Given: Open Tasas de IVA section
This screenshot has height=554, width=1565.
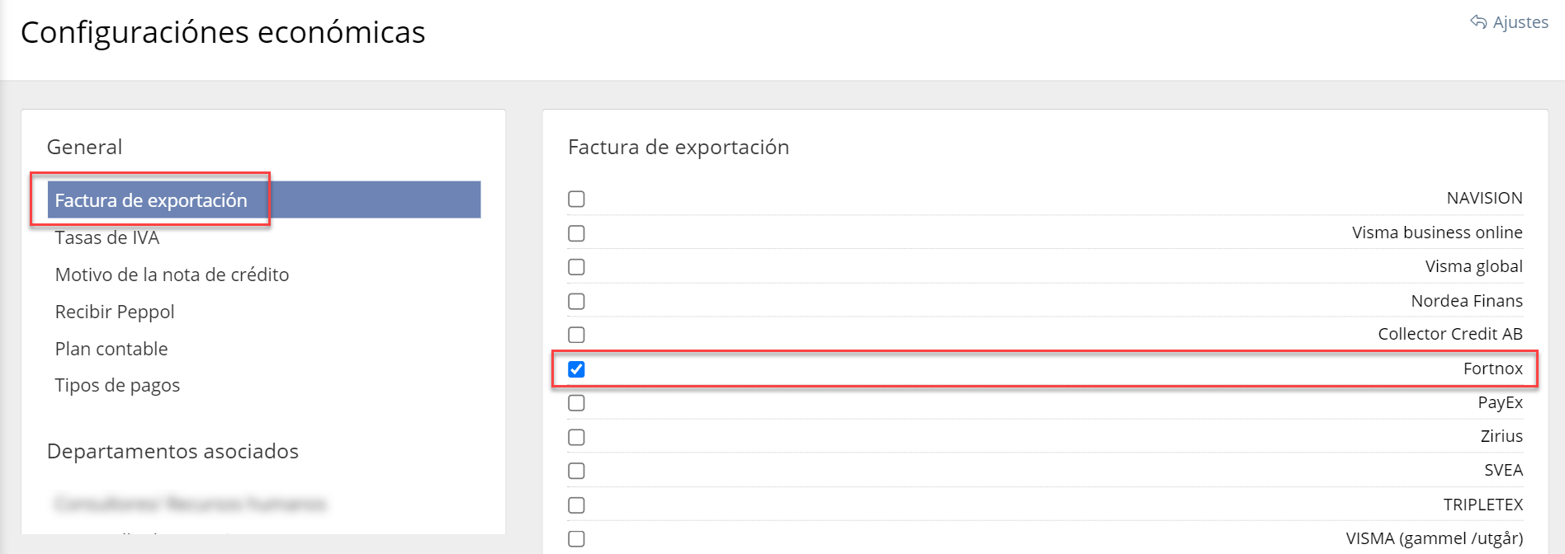Looking at the screenshot, I should tap(107, 237).
